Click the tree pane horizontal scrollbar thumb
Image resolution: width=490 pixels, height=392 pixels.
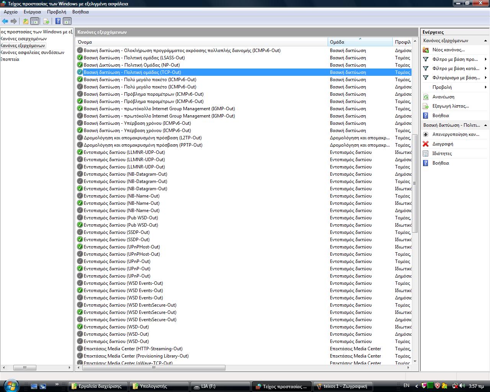coord(25,367)
